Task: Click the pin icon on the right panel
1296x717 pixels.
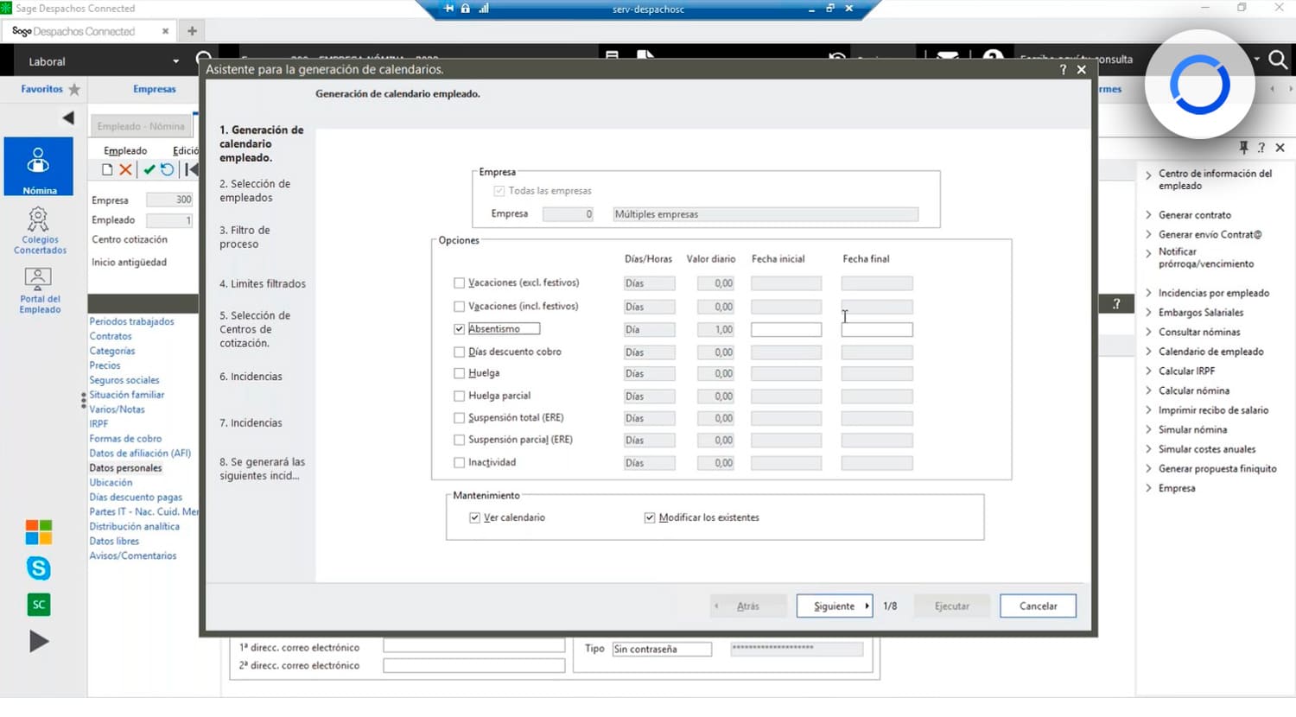Action: pyautogui.click(x=1244, y=148)
